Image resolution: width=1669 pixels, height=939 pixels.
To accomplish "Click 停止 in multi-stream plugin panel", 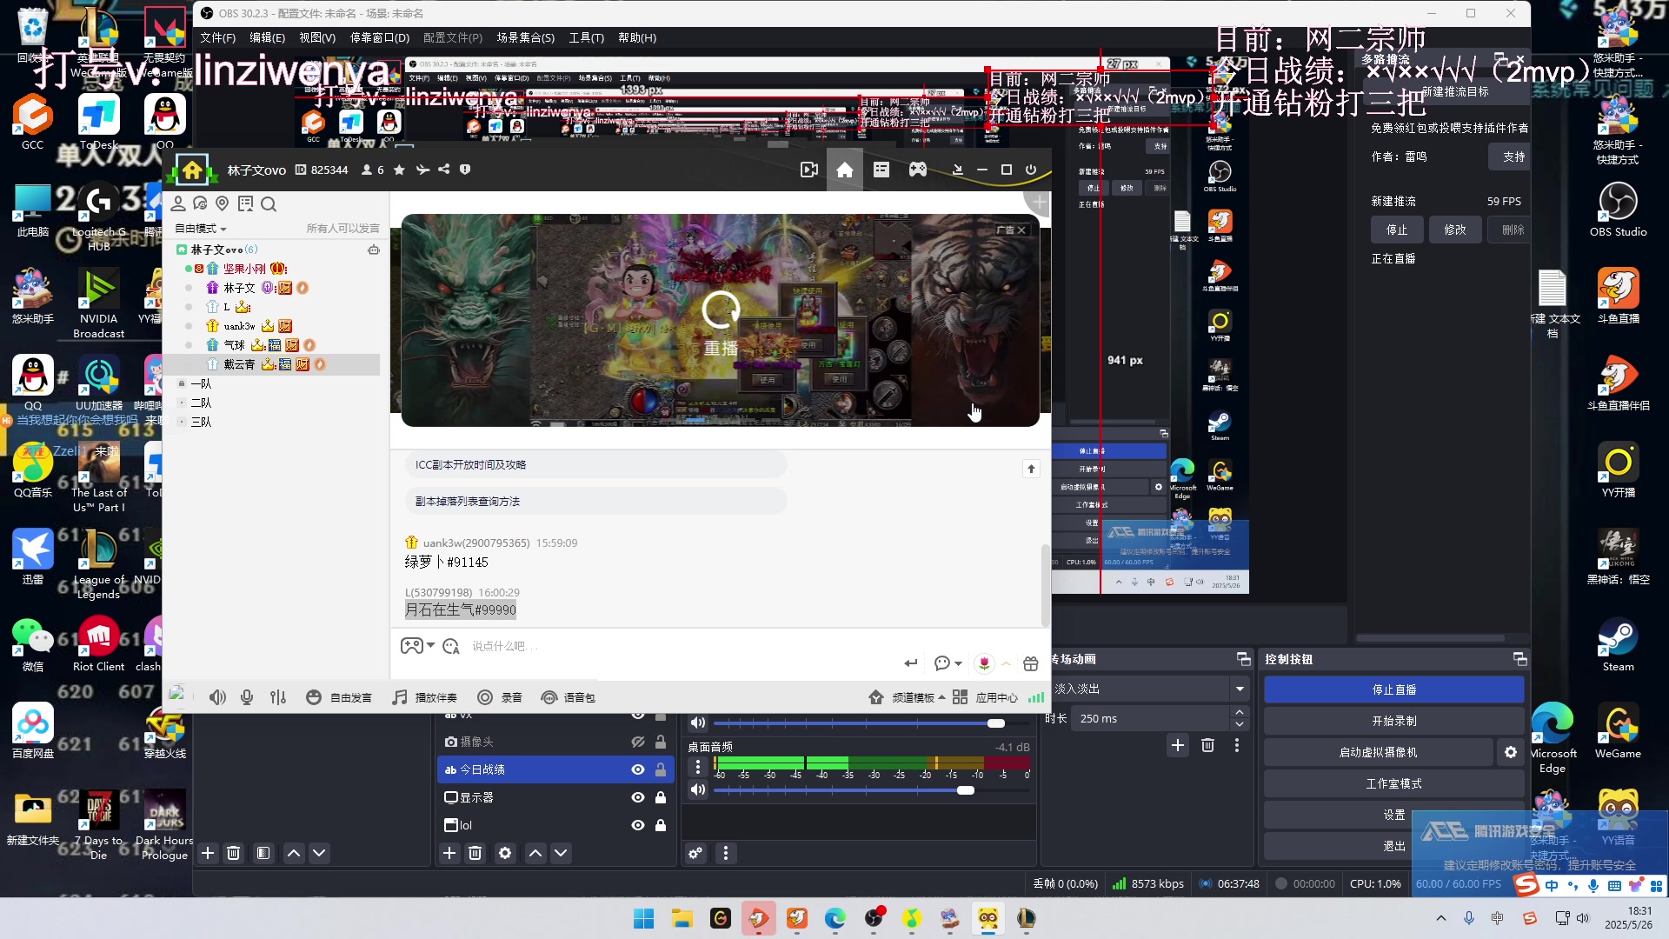I will pos(1396,230).
